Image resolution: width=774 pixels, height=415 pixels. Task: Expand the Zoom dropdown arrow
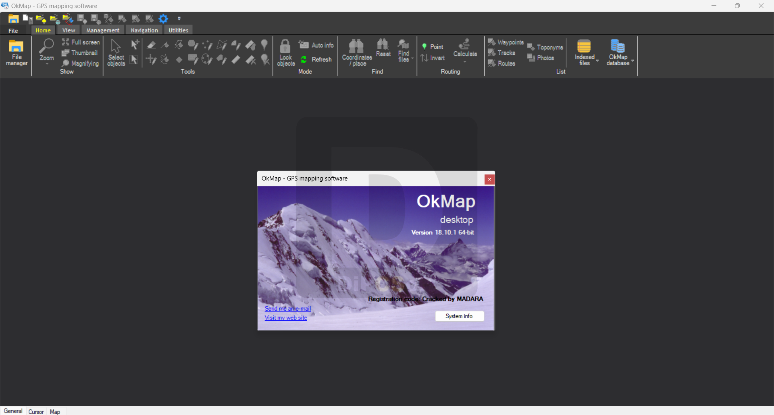[47, 64]
